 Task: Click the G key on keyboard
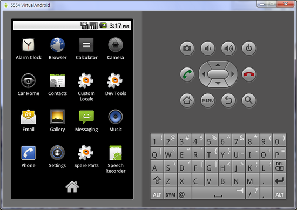(x=211, y=166)
